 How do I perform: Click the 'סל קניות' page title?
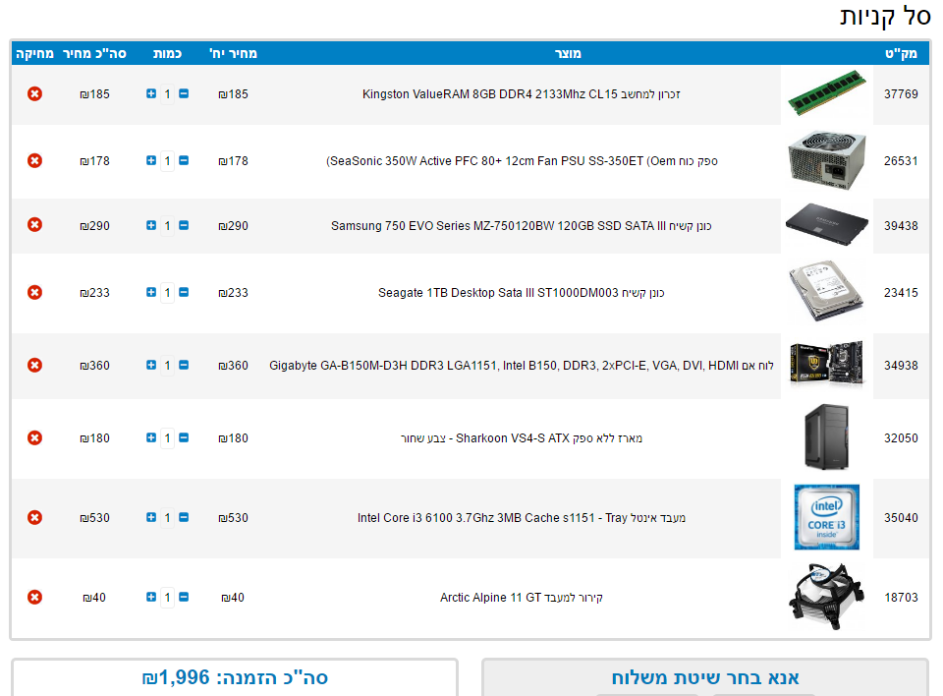885,17
